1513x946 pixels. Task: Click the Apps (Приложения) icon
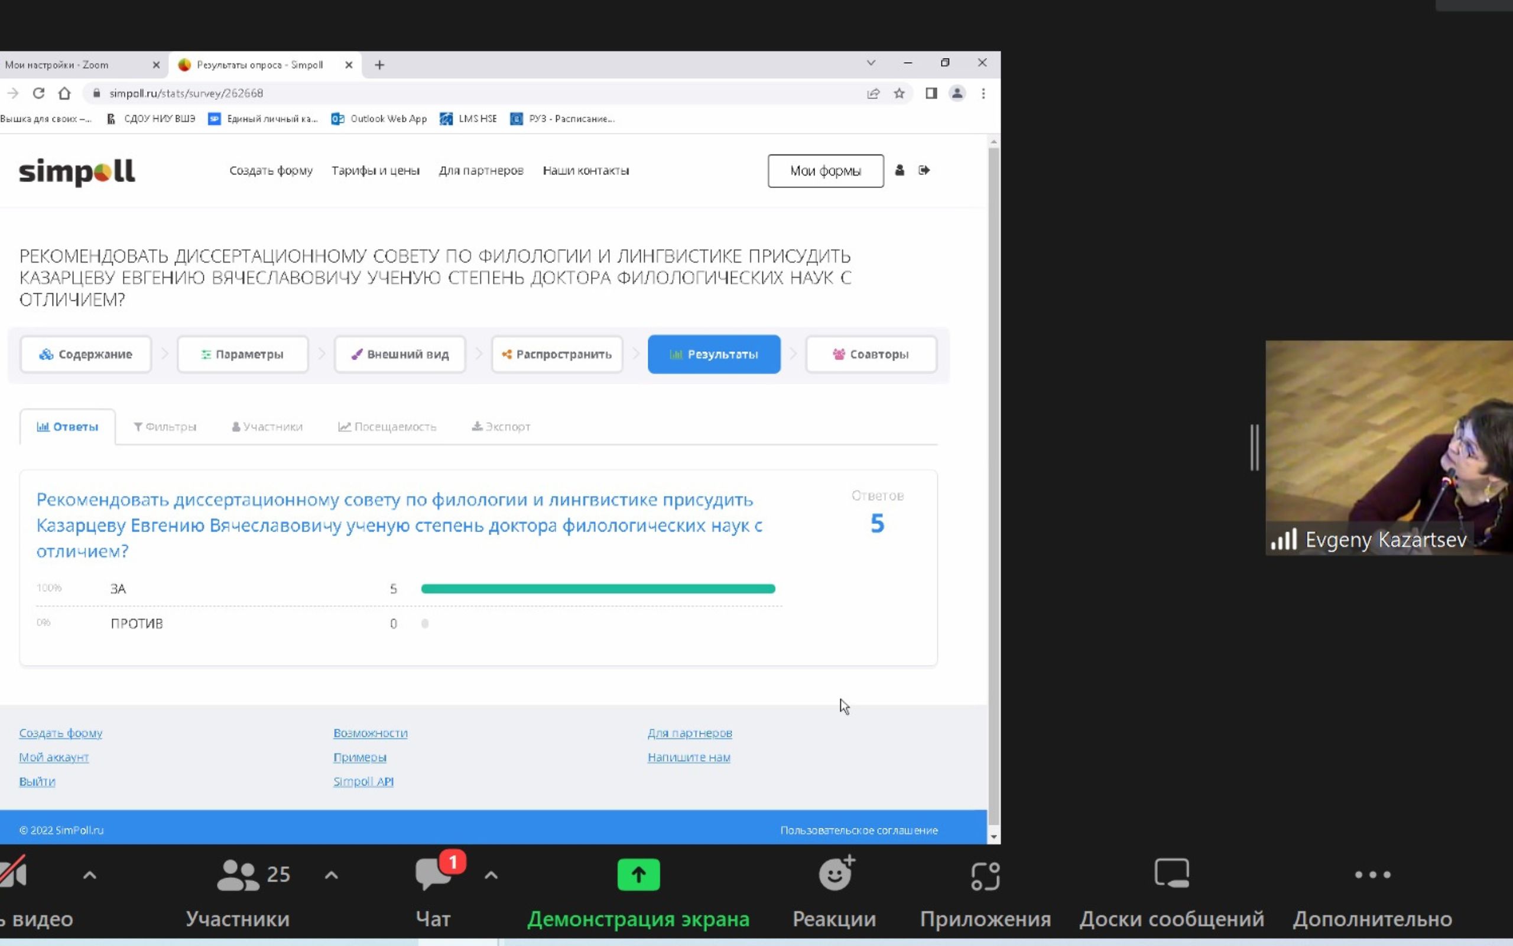pyautogui.click(x=985, y=875)
